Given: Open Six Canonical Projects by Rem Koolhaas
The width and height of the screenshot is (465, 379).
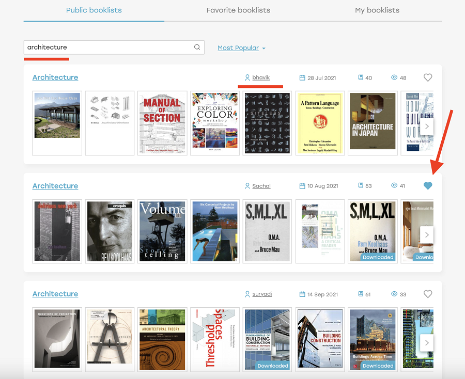Looking at the screenshot, I should coord(215,231).
